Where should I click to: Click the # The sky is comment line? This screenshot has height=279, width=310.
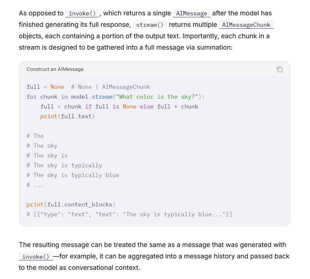[x=47, y=156]
